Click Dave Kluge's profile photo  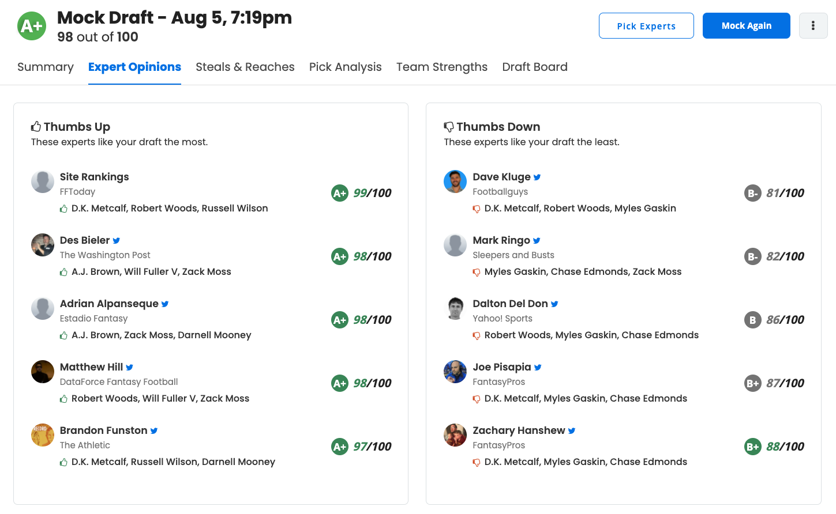pos(455,182)
